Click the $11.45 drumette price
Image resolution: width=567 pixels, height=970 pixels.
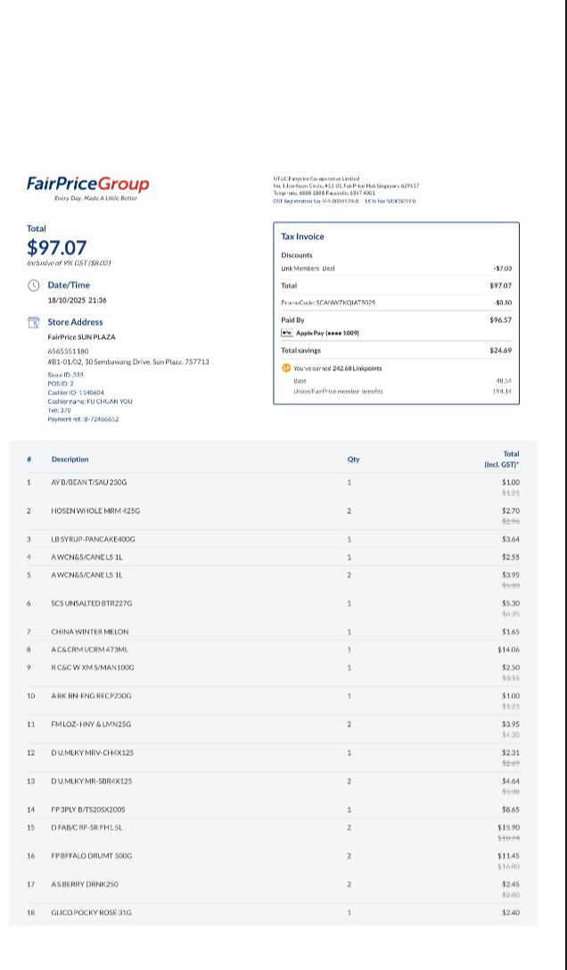click(x=509, y=856)
